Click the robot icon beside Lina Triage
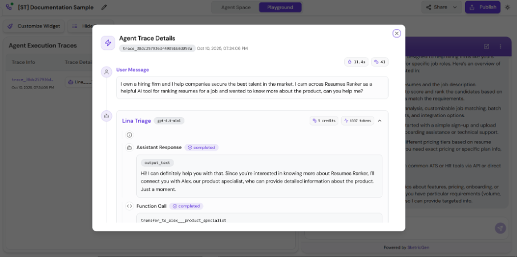Screen dimensions: 517x257 click(x=106, y=116)
